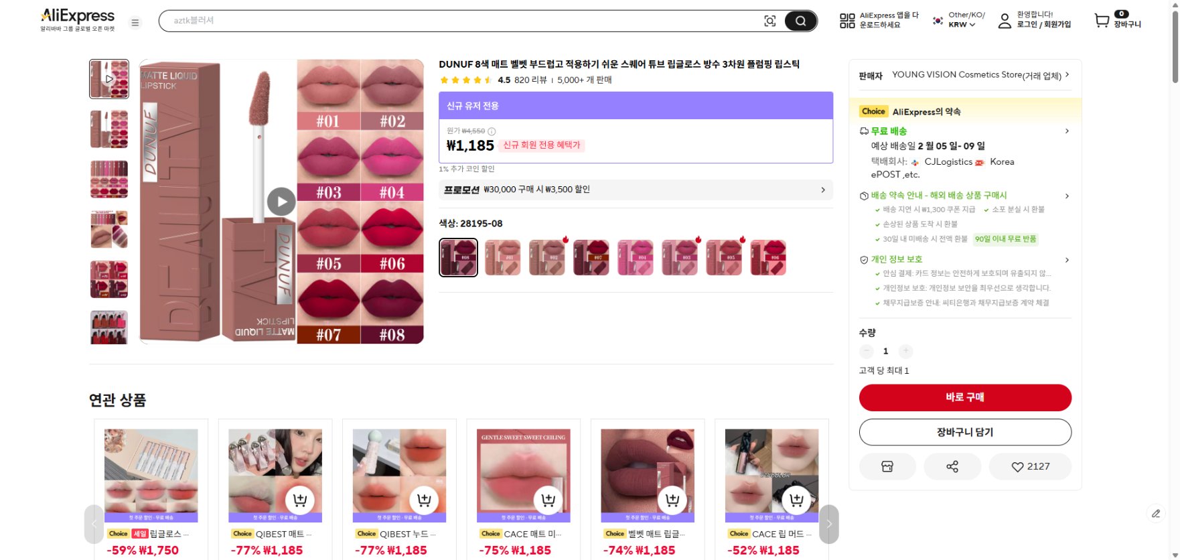The width and height of the screenshot is (1180, 560).
Task: Click the QR code app download icon
Action: click(847, 21)
